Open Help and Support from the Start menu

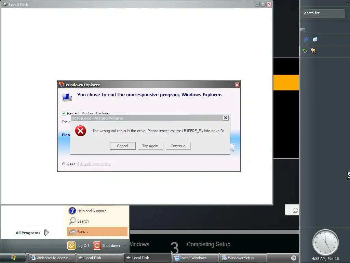click(x=97, y=211)
